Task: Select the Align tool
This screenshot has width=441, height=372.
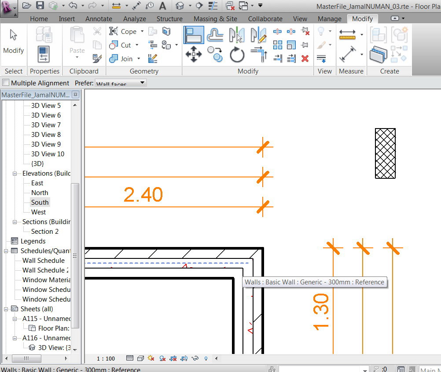Action: (194, 35)
